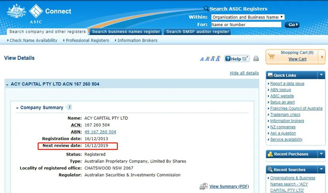
Task: Open Ask a question link
Action: [x=283, y=133]
